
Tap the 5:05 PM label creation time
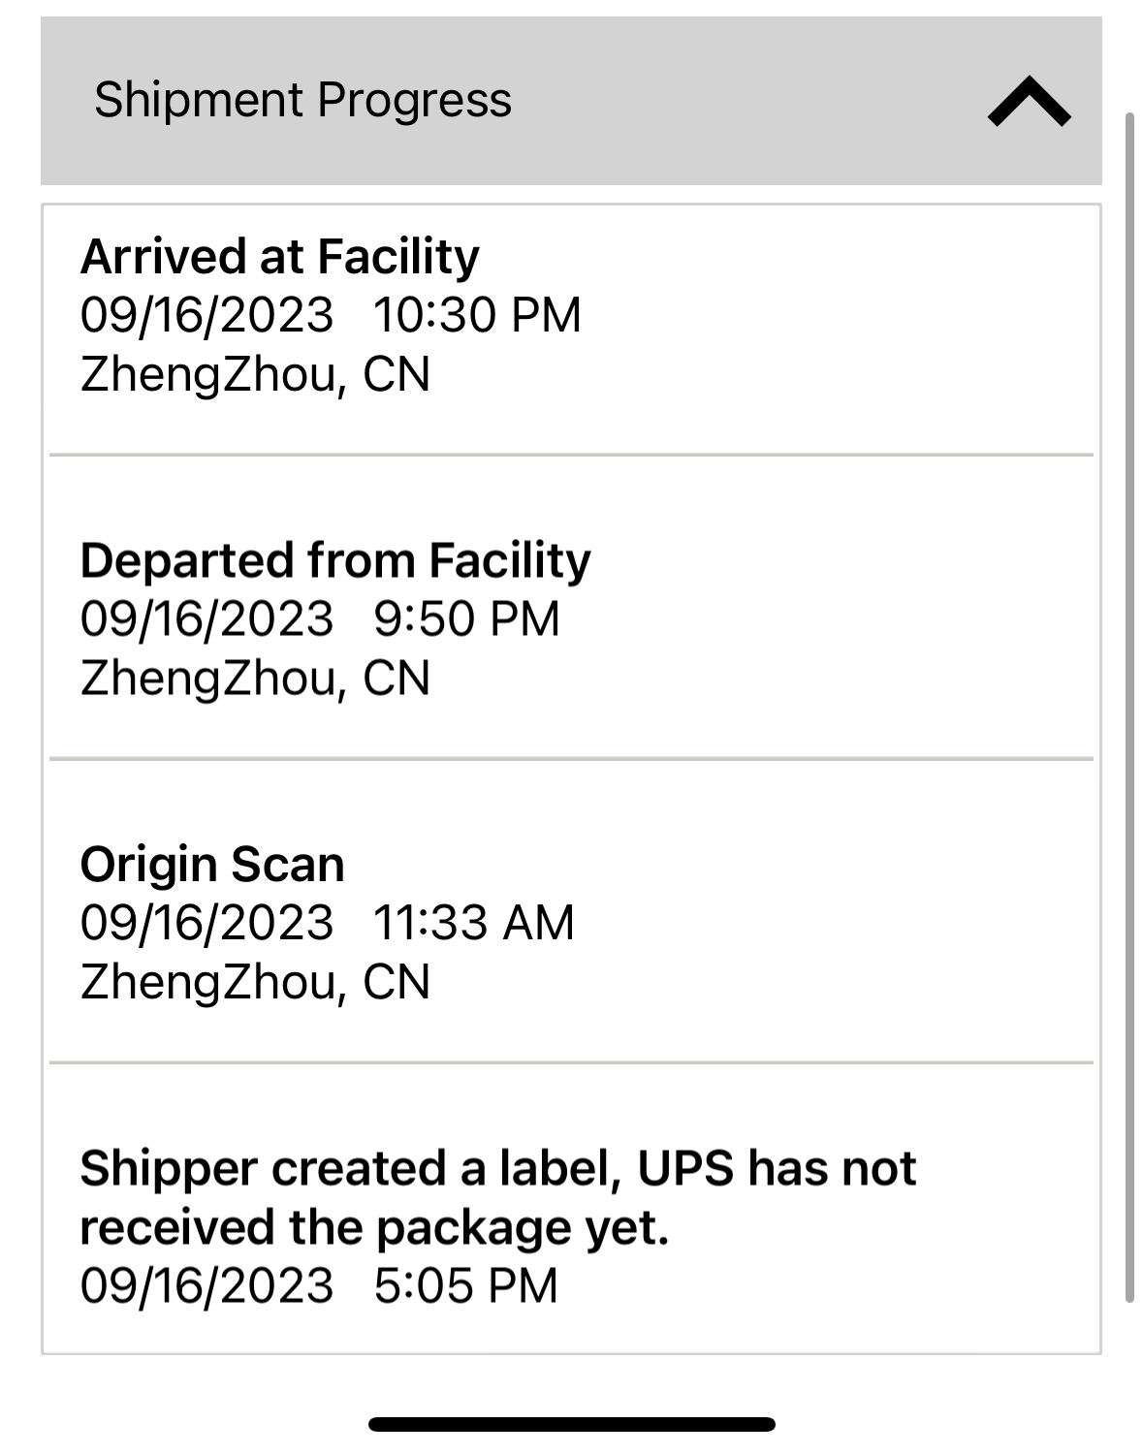465,1286
